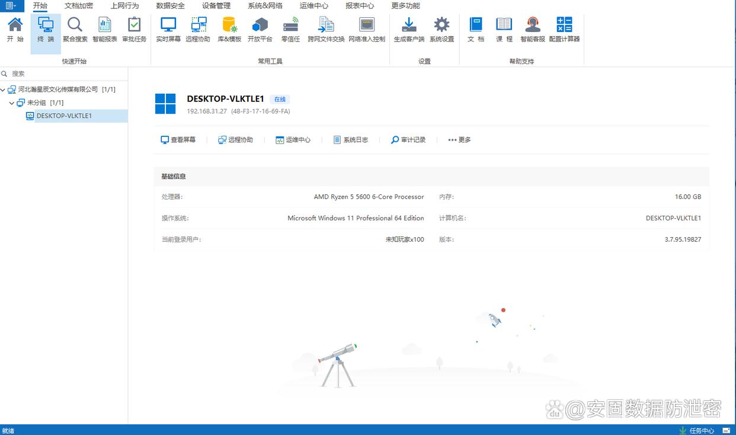The image size is (736, 435).
Task: Launch 实时屏幕 real-time screen tool
Action: 168,30
